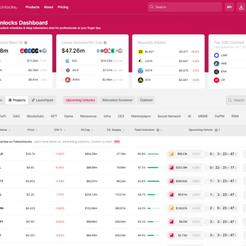246x246 pixels.
Task: Sort table by 24h % column
Action: tap(60, 130)
